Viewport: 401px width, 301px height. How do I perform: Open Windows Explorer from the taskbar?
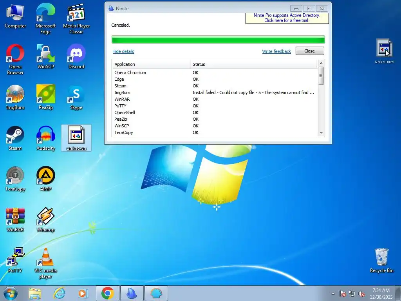[35, 293]
